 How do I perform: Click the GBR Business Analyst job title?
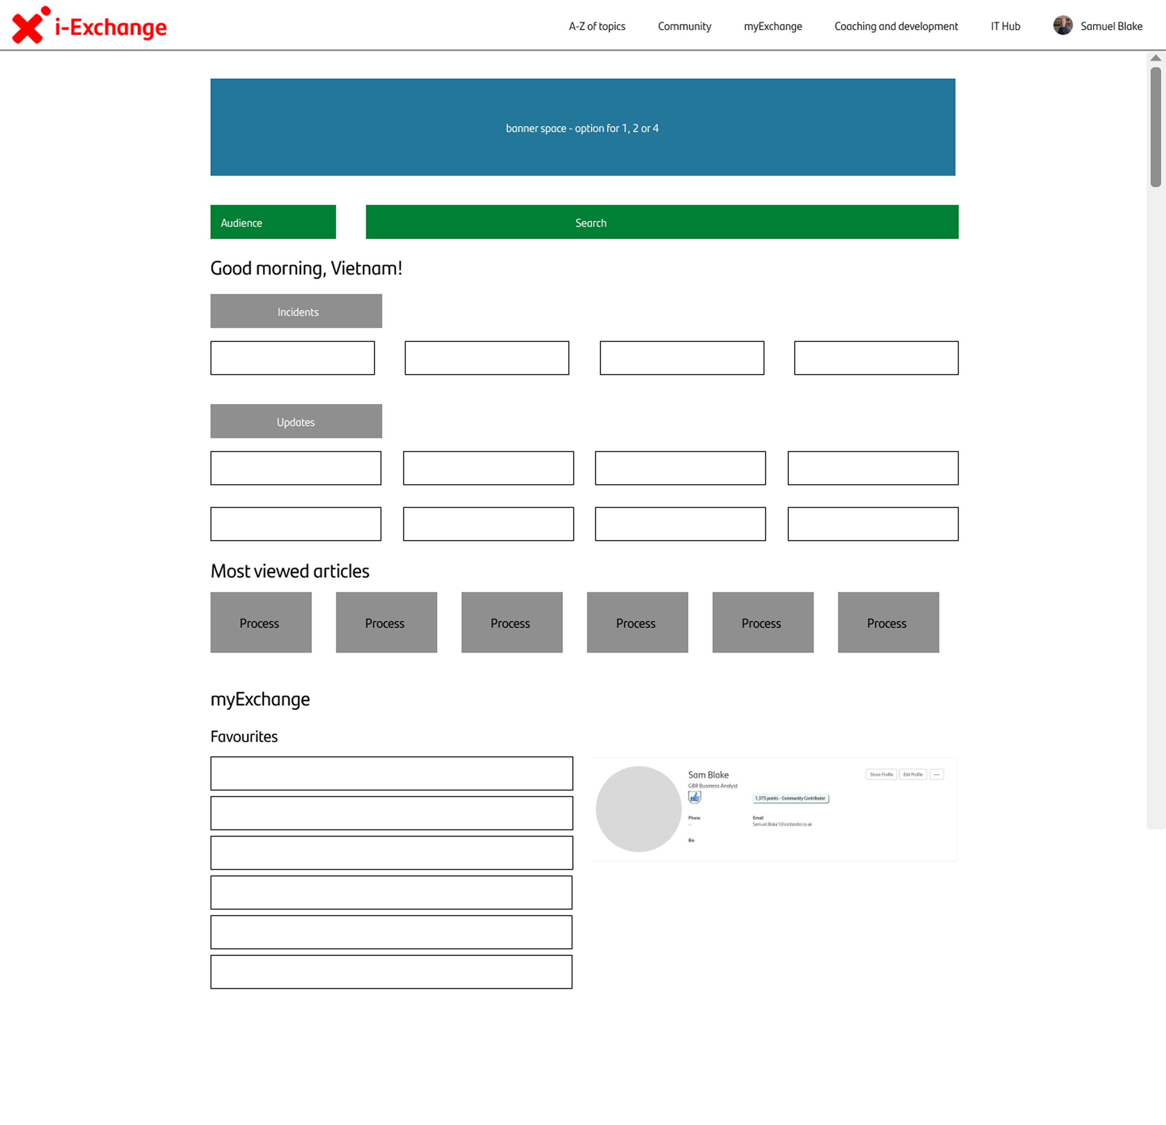pyautogui.click(x=712, y=786)
